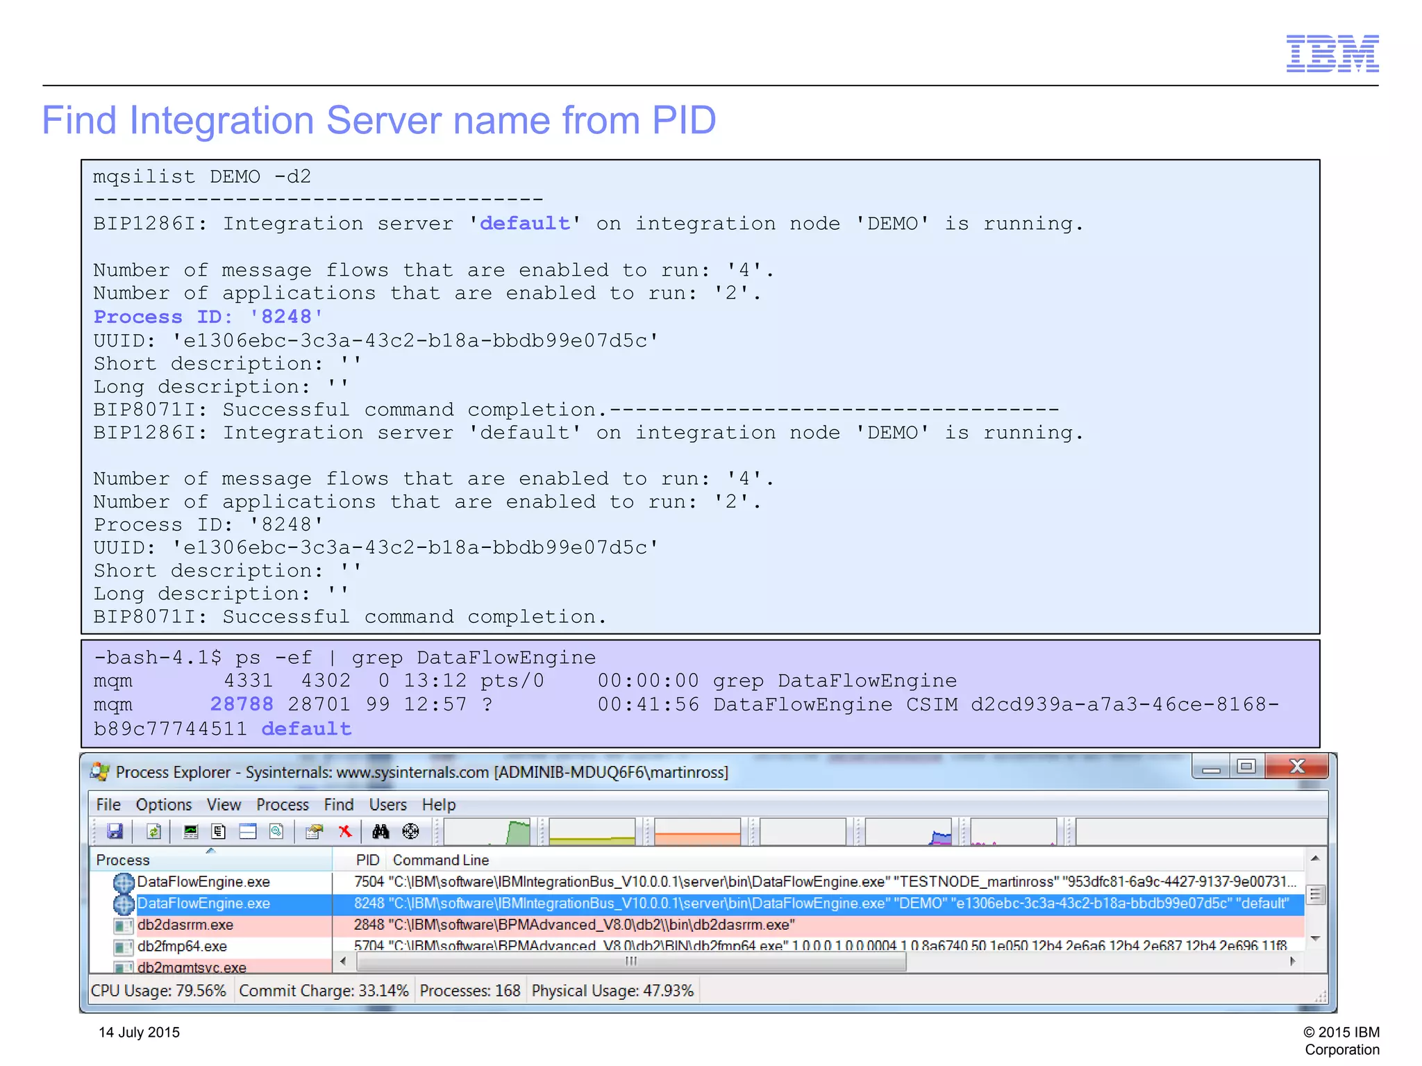Maximize the Process Explorer window
This screenshot has height=1066, width=1422.
(1247, 767)
